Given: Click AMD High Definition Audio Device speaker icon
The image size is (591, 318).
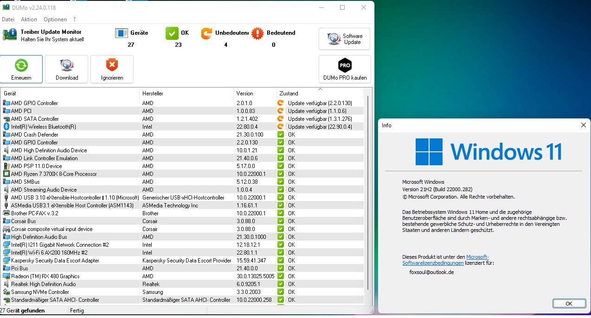Looking at the screenshot, I should [x=6, y=150].
